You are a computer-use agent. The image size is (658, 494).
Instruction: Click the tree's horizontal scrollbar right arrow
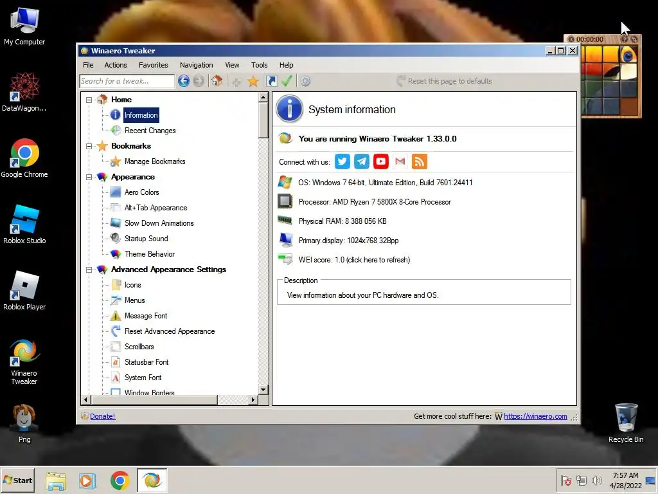[253, 399]
